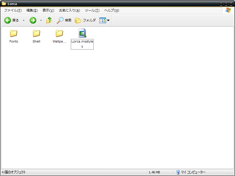Open the お気に入り(A) menu
Image resolution: width=235 pixels, height=176 pixels.
coord(70,10)
